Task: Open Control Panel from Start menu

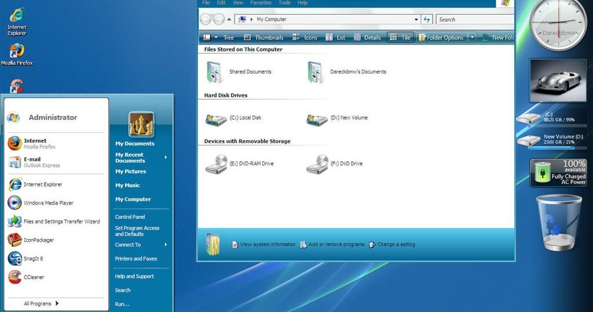Action: (x=130, y=217)
